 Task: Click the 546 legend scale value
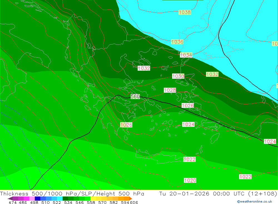coord(80,202)
